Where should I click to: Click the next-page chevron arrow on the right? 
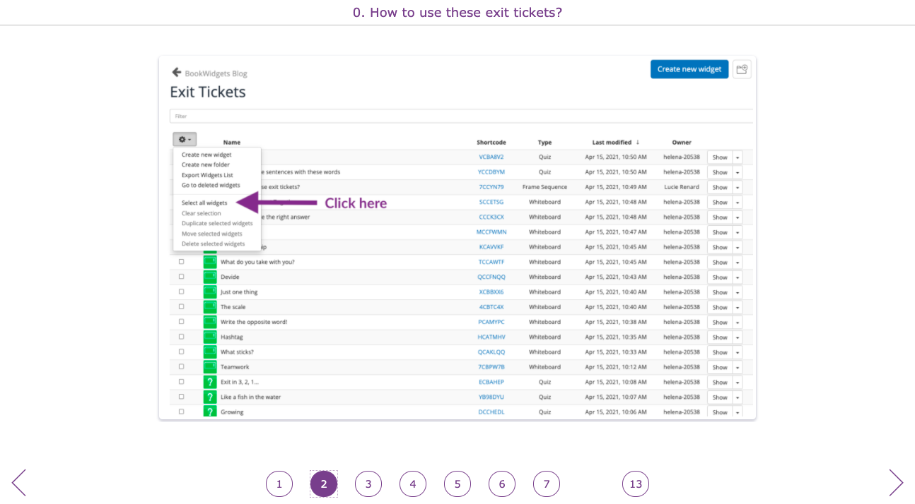(x=895, y=483)
